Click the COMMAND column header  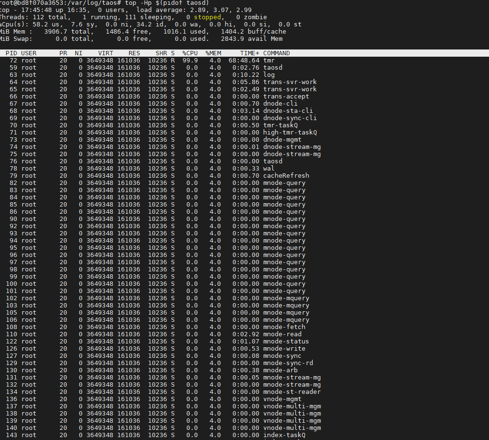click(276, 53)
